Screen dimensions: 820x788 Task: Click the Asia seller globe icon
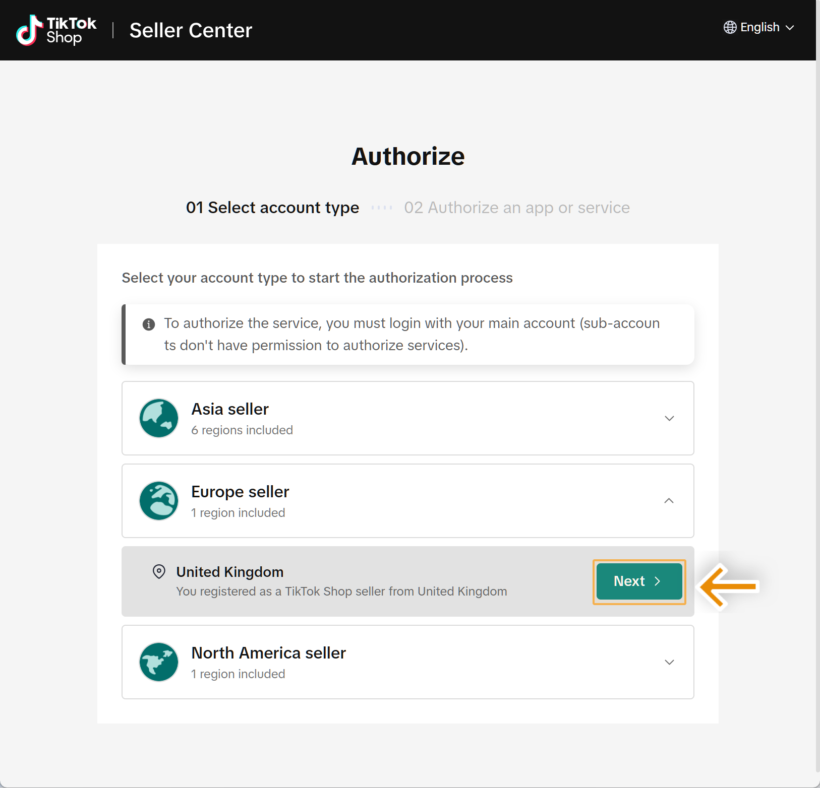[159, 418]
